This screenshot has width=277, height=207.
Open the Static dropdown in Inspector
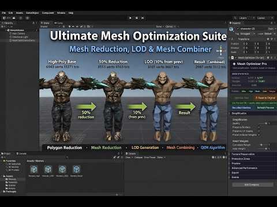point(272,29)
